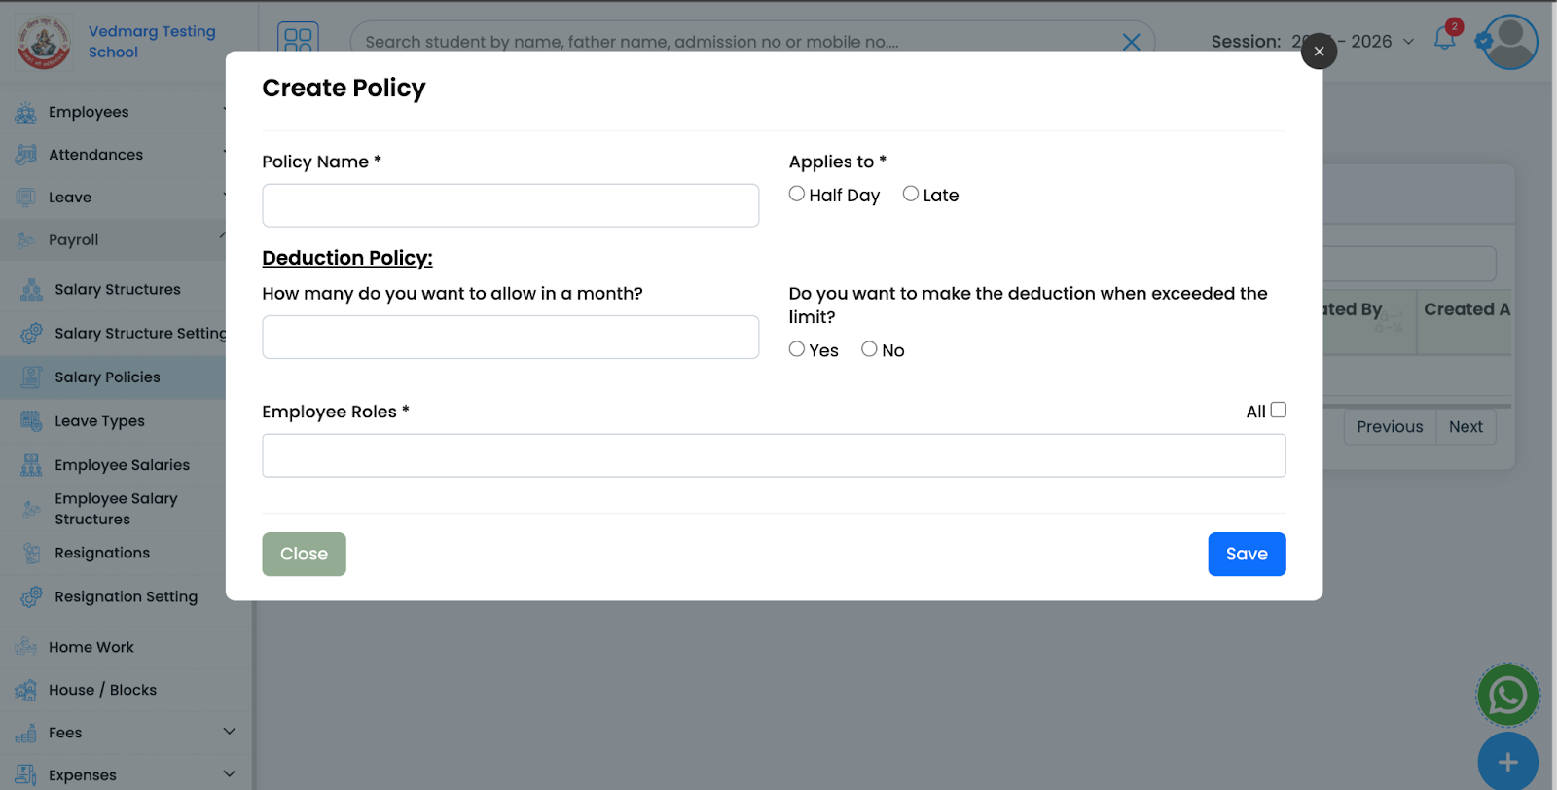Click the House / Blocks icon
Screen dimensions: 1557x790
click(25, 690)
